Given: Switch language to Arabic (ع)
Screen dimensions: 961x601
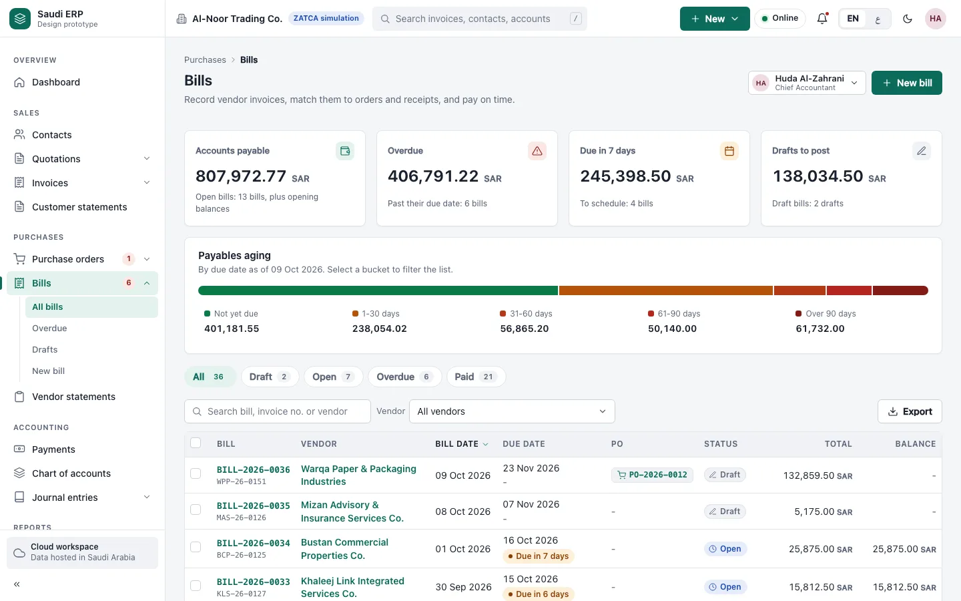Looking at the screenshot, I should click(878, 19).
